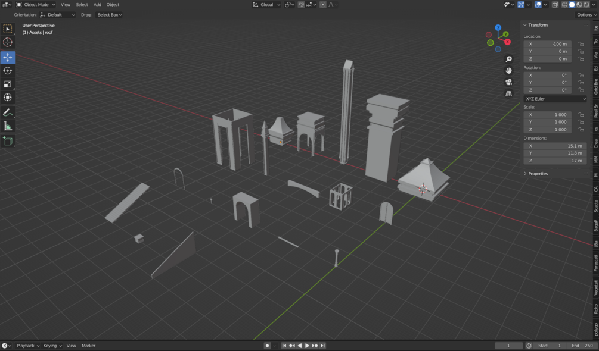This screenshot has width=599, height=351.
Task: Open the Select menu
Action: click(82, 5)
